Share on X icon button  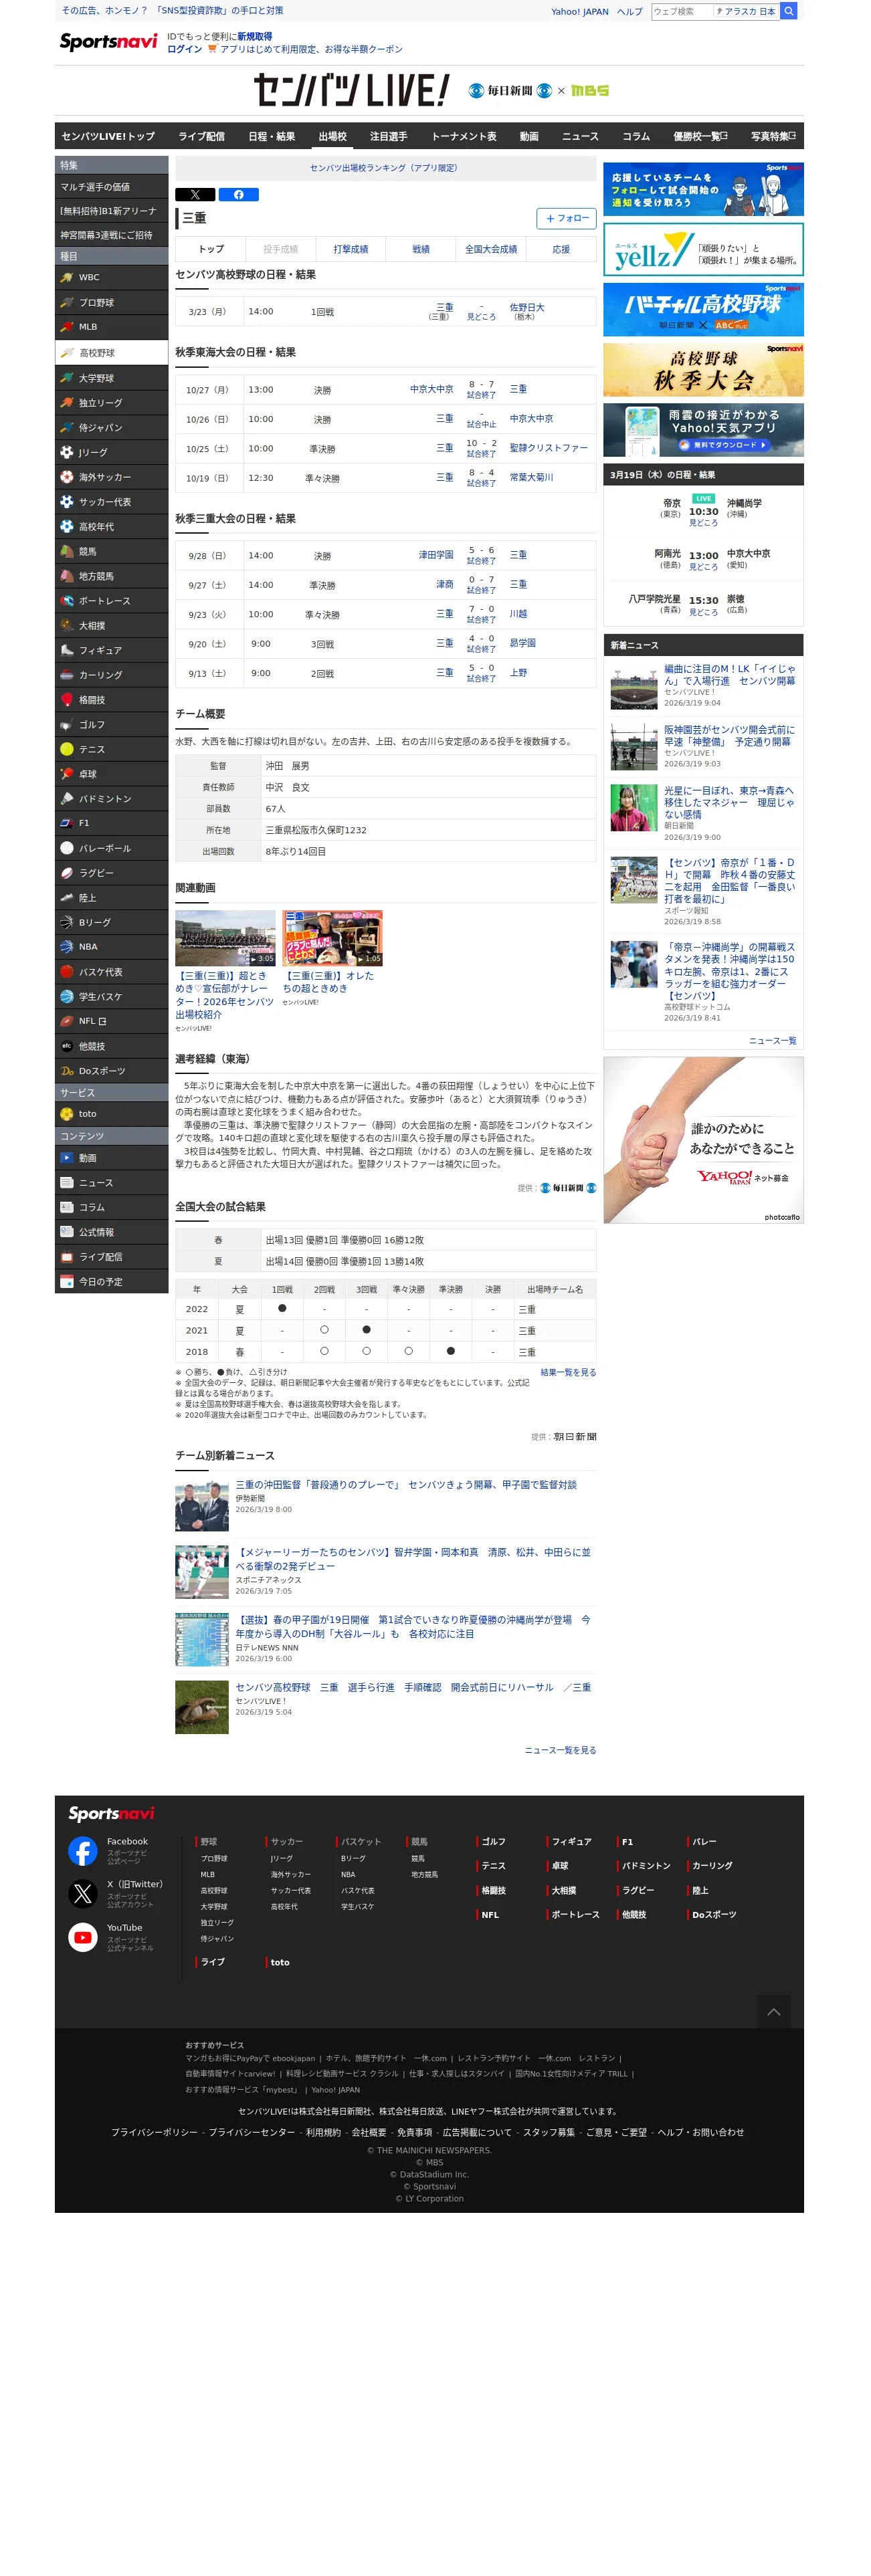(x=195, y=195)
